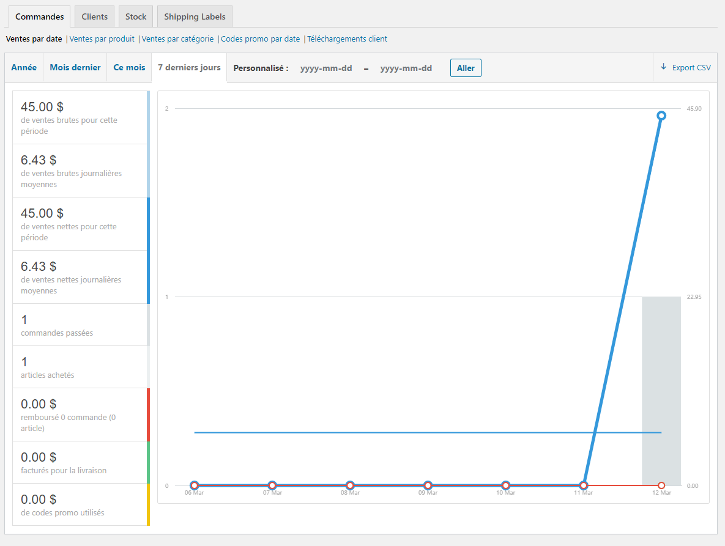725x546 pixels.
Task: Click the 10 Mar data point on chart
Action: point(506,485)
